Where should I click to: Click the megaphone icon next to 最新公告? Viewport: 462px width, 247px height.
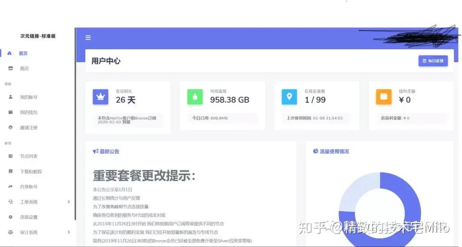(x=95, y=151)
